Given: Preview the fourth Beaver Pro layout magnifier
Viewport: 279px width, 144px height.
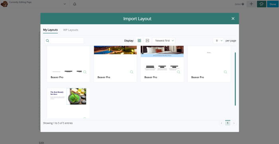Looking at the screenshot, I should (x=226, y=72).
